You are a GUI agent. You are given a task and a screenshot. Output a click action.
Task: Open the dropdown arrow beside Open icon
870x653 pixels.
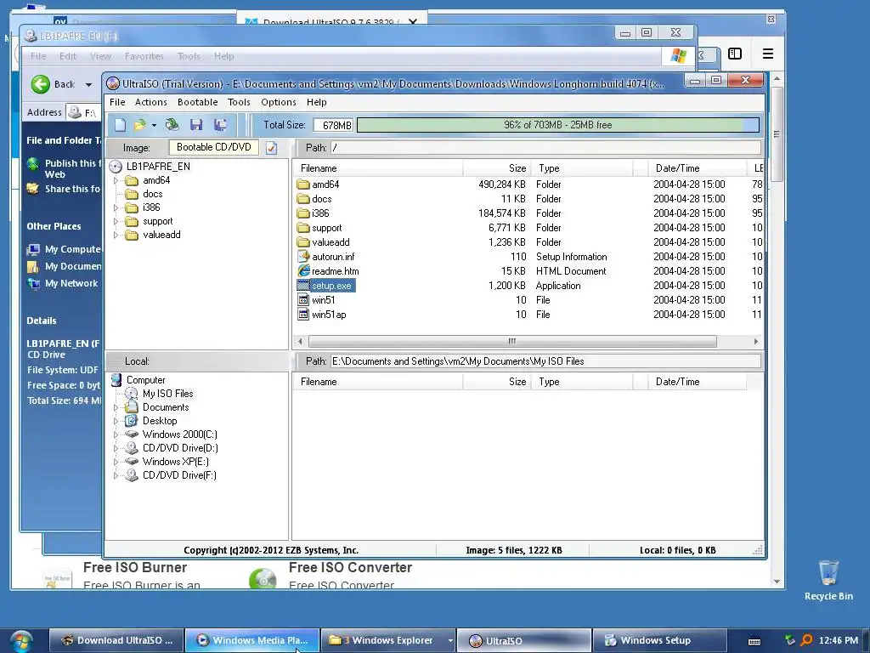click(154, 126)
